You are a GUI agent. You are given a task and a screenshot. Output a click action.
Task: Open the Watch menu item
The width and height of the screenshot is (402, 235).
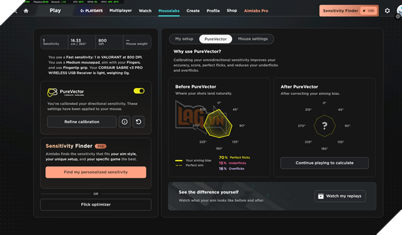click(145, 11)
